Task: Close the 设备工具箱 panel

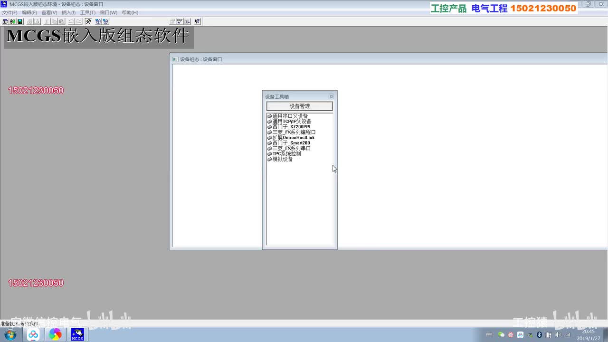Action: tap(332, 96)
